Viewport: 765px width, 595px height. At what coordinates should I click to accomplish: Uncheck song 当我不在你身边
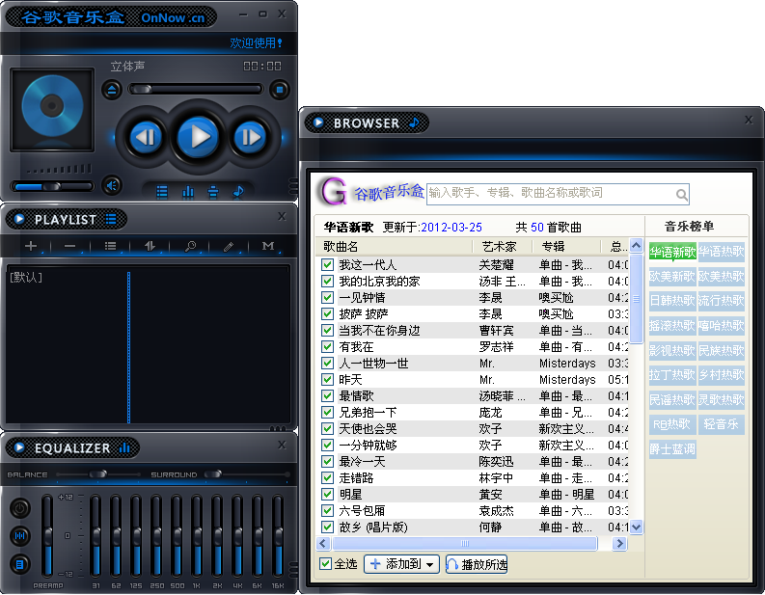click(327, 330)
